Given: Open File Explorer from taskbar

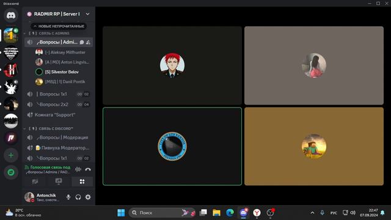Looking at the screenshot, I should (216, 213).
